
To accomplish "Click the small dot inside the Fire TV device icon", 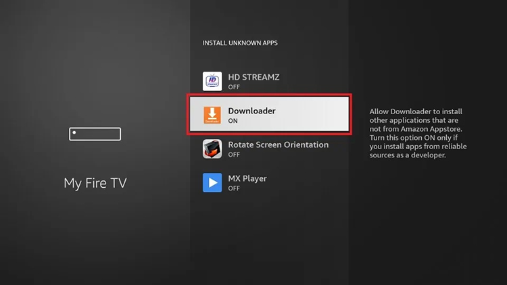I will pyautogui.click(x=74, y=132).
